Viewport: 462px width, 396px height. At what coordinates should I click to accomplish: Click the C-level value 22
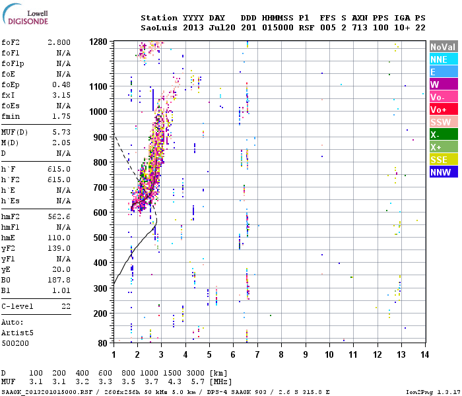[x=66, y=307]
